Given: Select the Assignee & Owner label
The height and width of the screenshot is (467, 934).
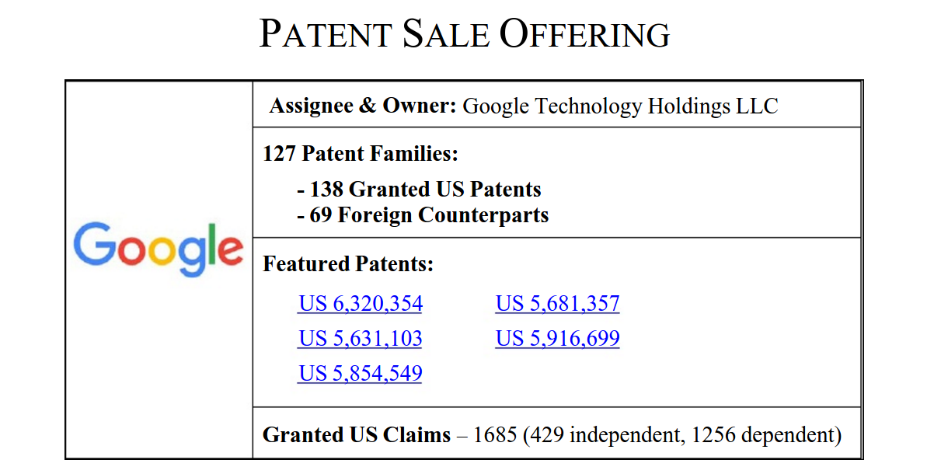Looking at the screenshot, I should (363, 106).
